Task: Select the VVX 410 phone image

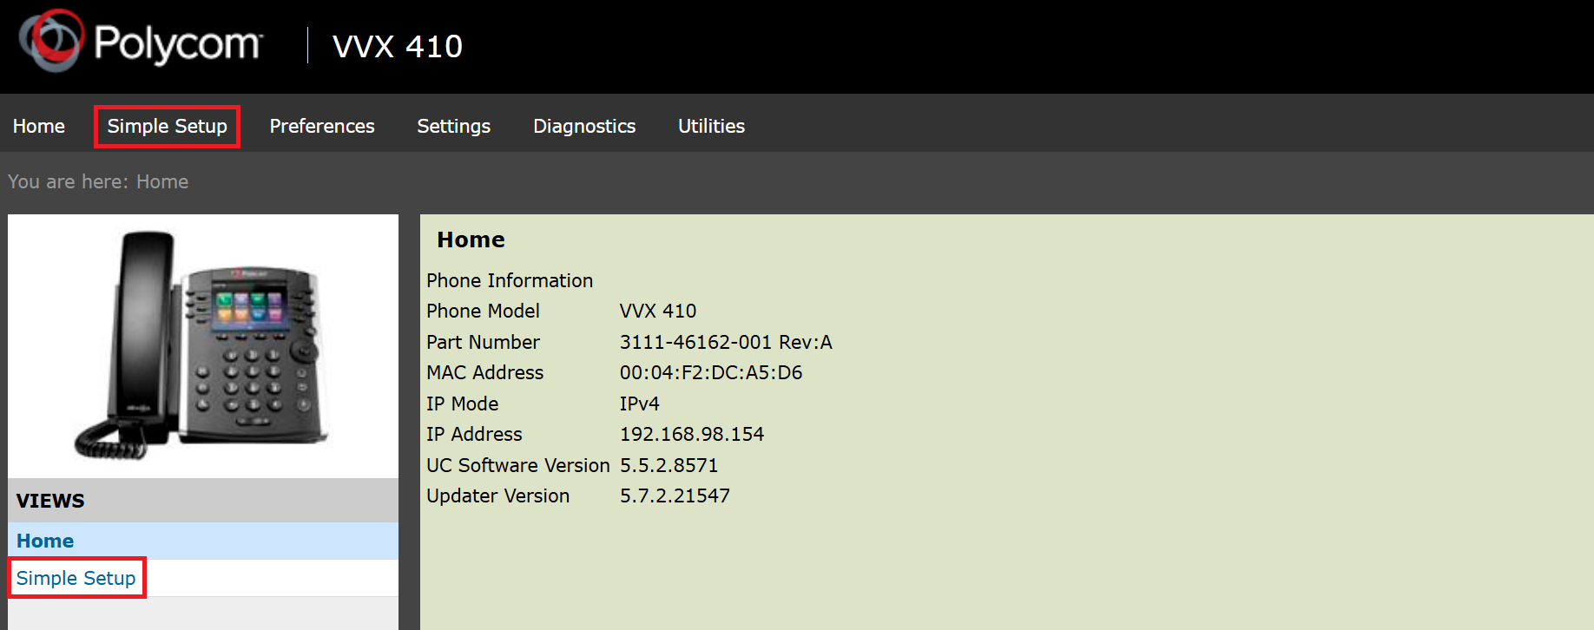Action: click(203, 345)
